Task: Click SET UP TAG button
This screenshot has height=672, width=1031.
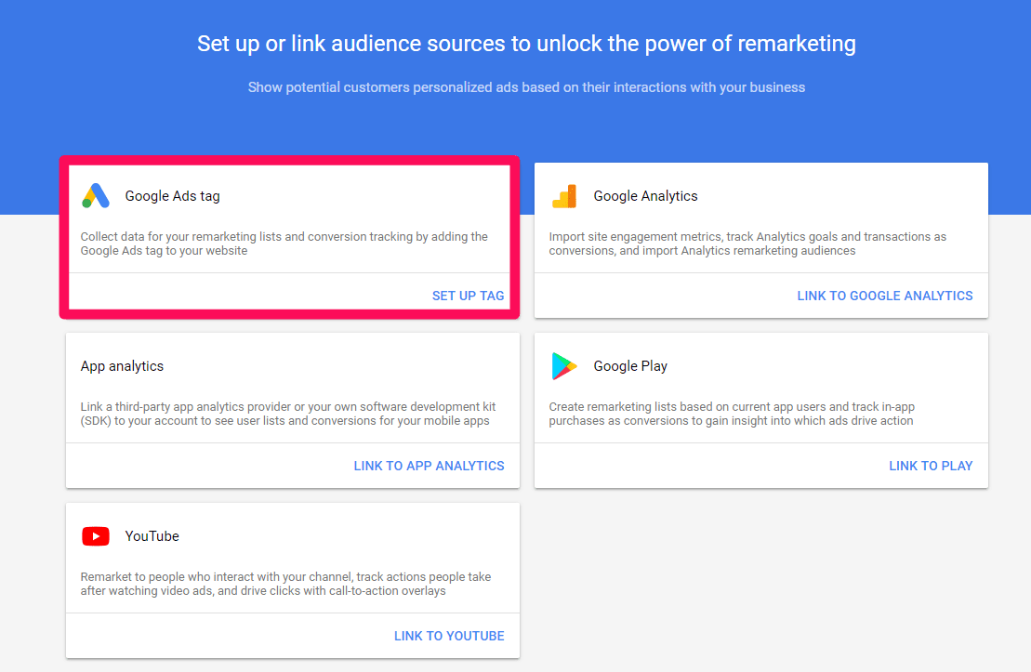Action: [468, 296]
